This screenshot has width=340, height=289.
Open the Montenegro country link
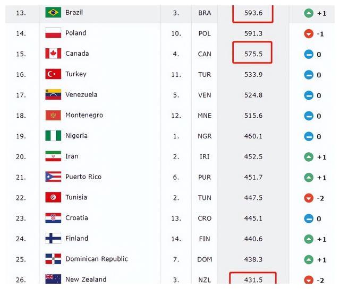(84, 115)
